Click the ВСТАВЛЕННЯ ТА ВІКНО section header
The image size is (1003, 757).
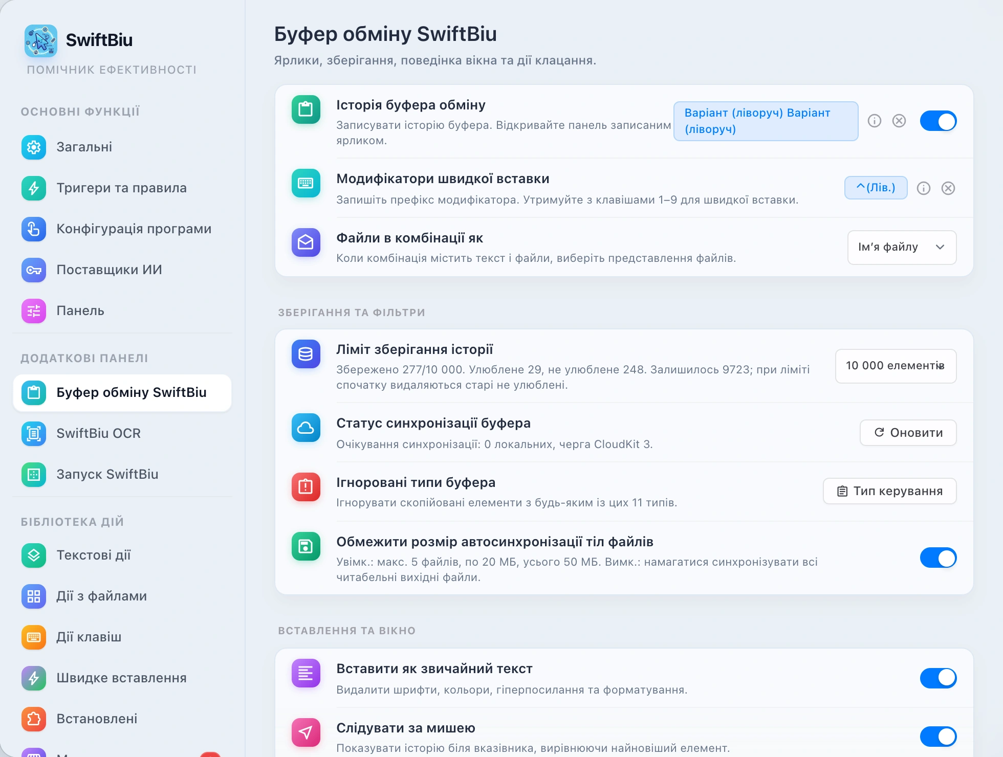point(346,631)
